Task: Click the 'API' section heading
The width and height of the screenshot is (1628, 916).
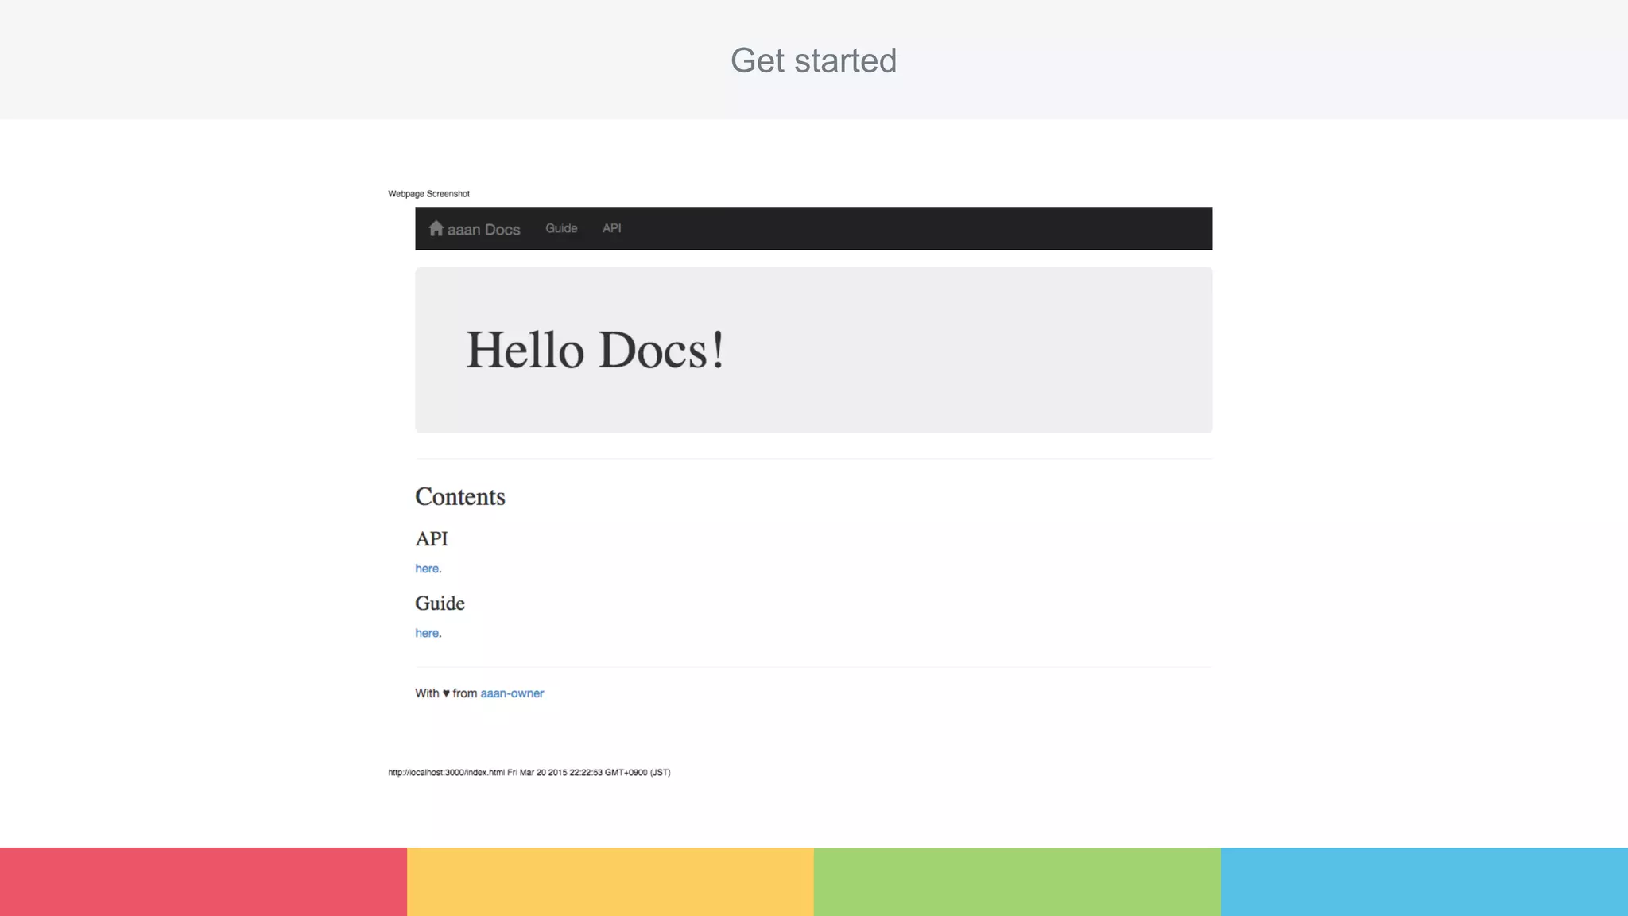Action: [x=432, y=539]
